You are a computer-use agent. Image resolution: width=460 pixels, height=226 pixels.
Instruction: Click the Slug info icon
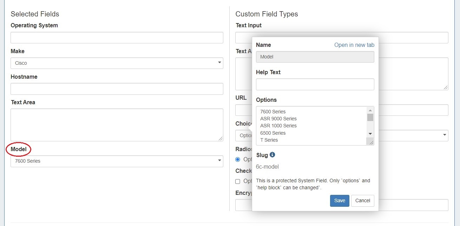(272, 155)
